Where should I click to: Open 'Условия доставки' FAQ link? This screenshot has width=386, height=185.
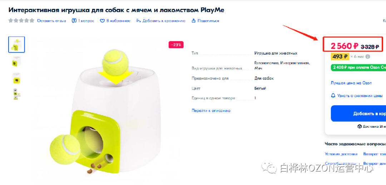(341, 154)
